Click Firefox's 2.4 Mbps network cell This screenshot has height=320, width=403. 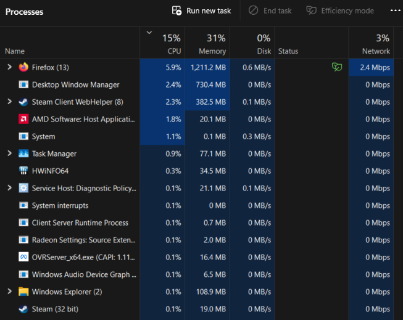tap(371, 67)
